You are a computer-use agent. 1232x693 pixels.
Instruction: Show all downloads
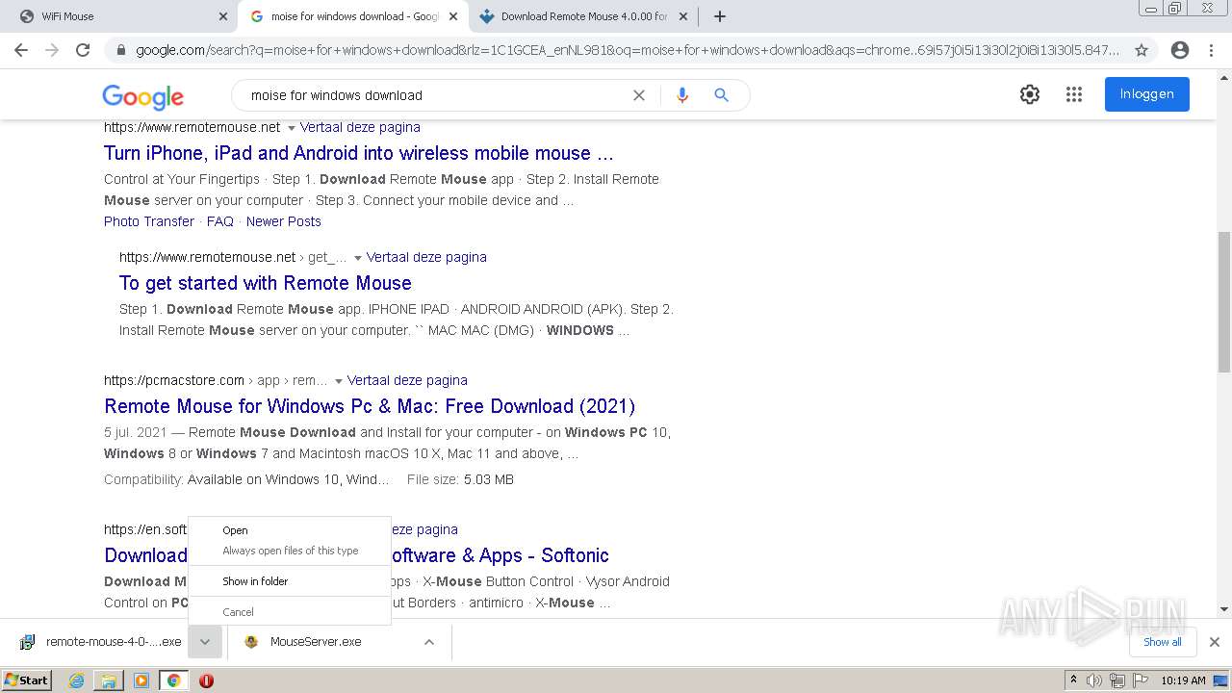pos(1162,642)
